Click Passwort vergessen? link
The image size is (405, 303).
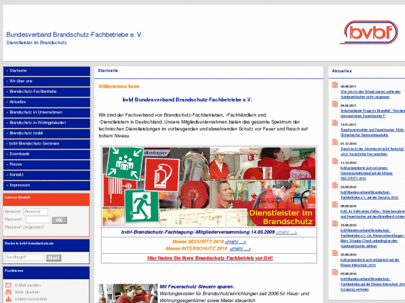25,227
